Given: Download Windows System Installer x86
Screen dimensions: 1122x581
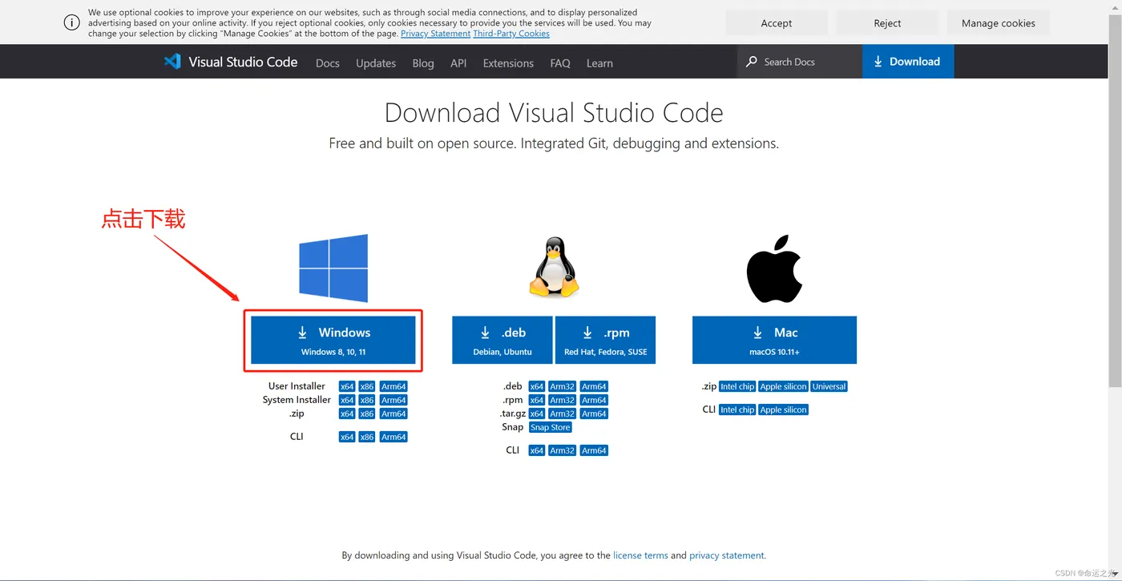Looking at the screenshot, I should click(367, 400).
